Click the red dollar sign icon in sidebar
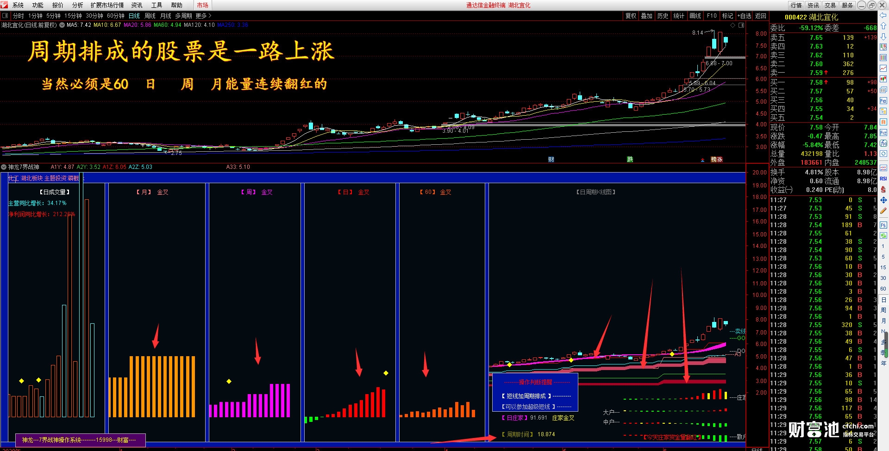The height and width of the screenshot is (451, 889). [883, 189]
